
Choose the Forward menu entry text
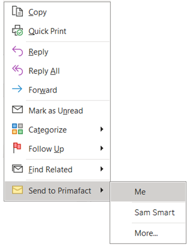point(43,90)
